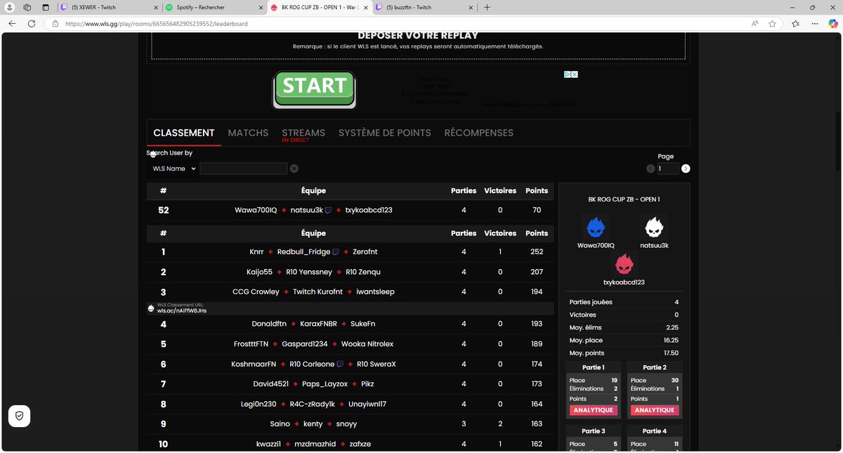Image resolution: width=843 pixels, height=453 pixels.
Task: Click player name Legi0n230
Action: tap(259, 404)
